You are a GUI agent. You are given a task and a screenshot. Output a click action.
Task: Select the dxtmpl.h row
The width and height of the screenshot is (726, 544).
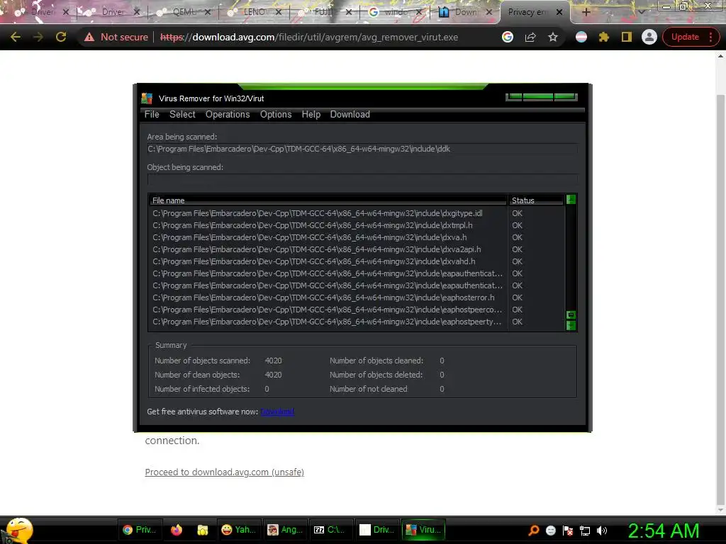[x=357, y=225]
